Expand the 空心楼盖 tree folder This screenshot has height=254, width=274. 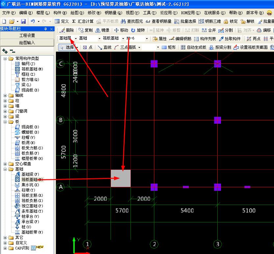5,164
